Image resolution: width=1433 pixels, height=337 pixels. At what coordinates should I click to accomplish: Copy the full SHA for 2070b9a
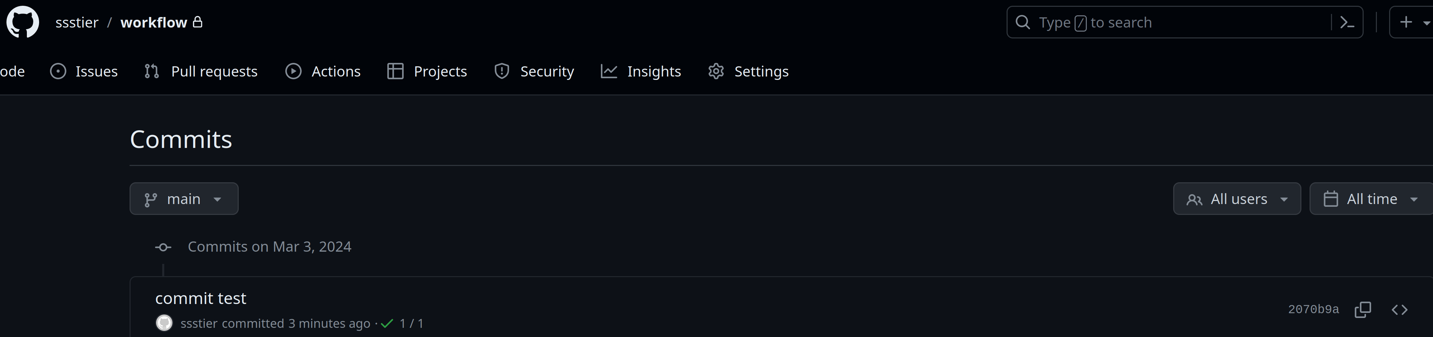click(x=1362, y=310)
